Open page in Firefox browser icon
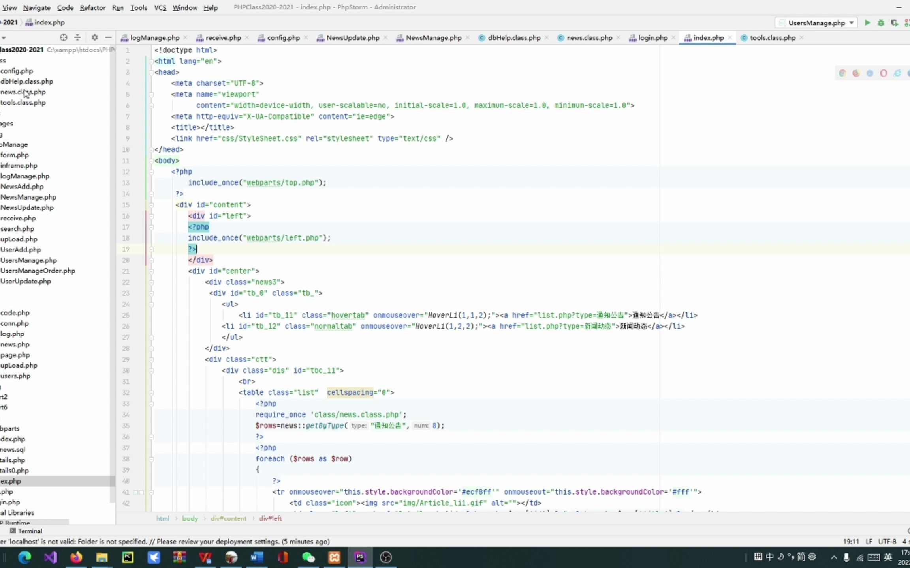The width and height of the screenshot is (910, 568). coord(856,73)
